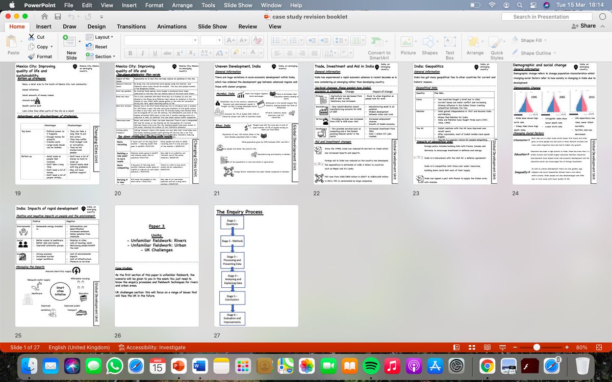This screenshot has width=612, height=382.
Task: Select slide 26 Paper 3 thumbnail
Action: coord(157,266)
